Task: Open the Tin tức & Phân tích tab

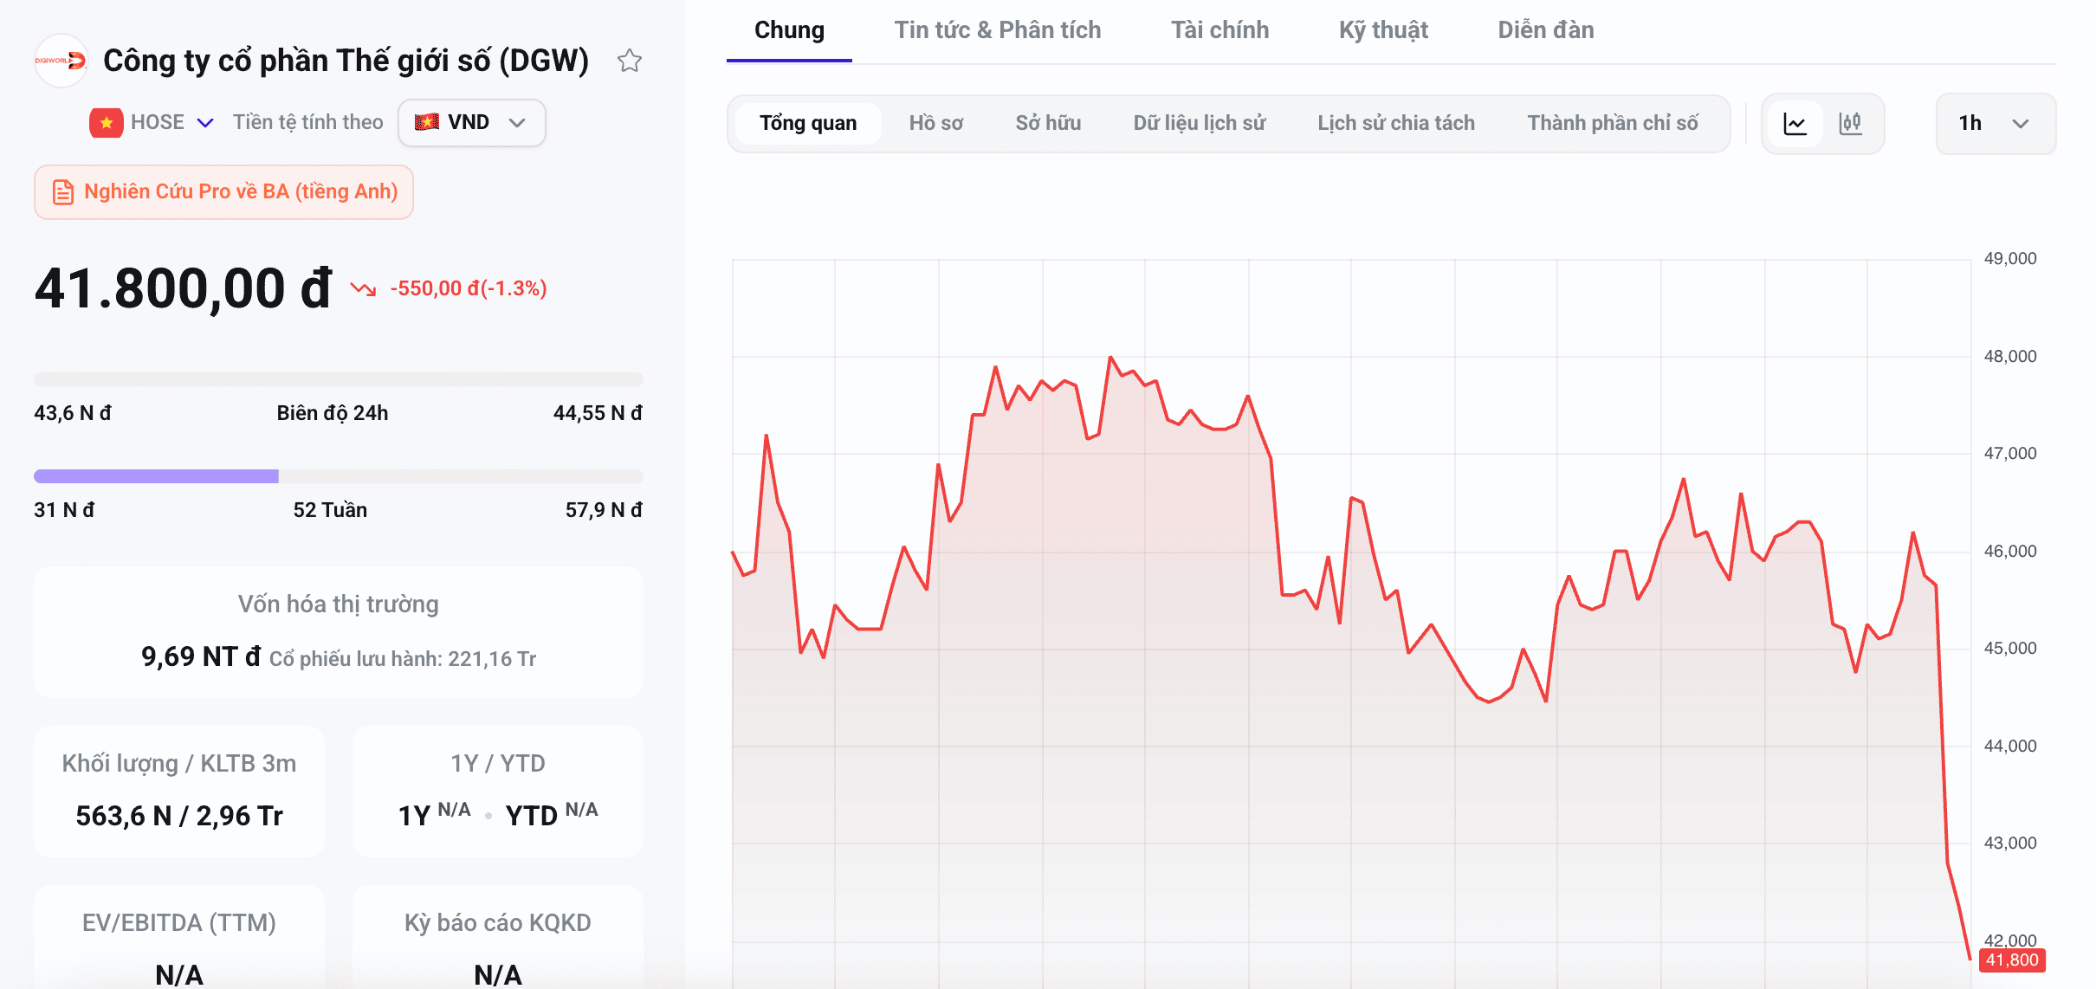Action: tap(998, 30)
